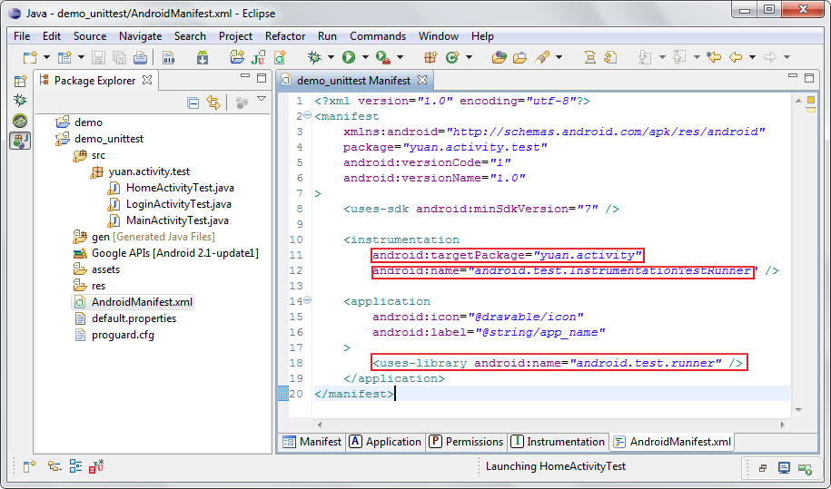831x489 pixels.
Task: Select LoginActivityTest.java file
Action: tap(169, 204)
